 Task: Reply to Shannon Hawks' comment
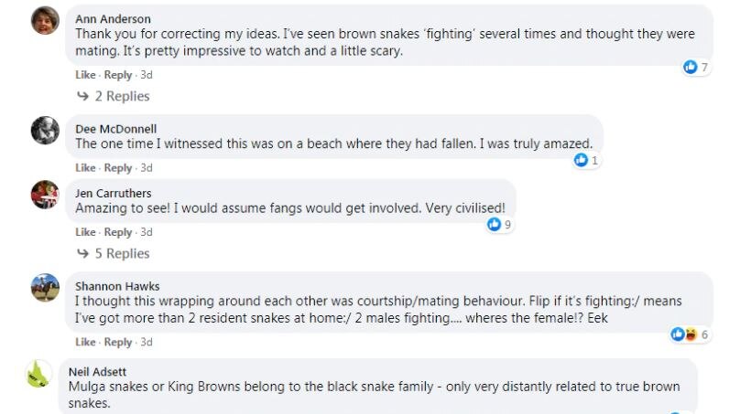118,343
